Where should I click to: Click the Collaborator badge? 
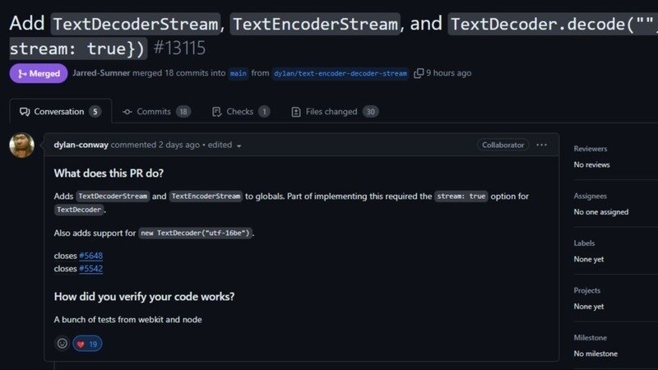pos(503,145)
